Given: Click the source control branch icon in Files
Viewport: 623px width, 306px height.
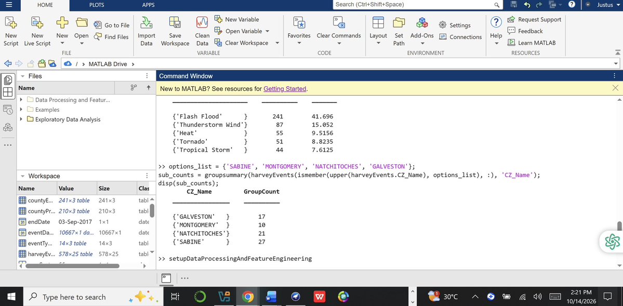Looking at the screenshot, I should pyautogui.click(x=134, y=88).
